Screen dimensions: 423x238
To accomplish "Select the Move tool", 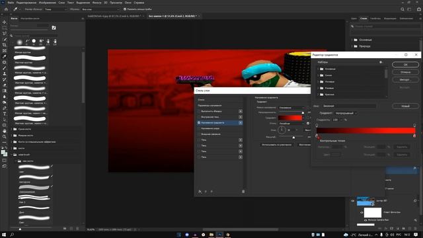I will [x=5, y=22].
